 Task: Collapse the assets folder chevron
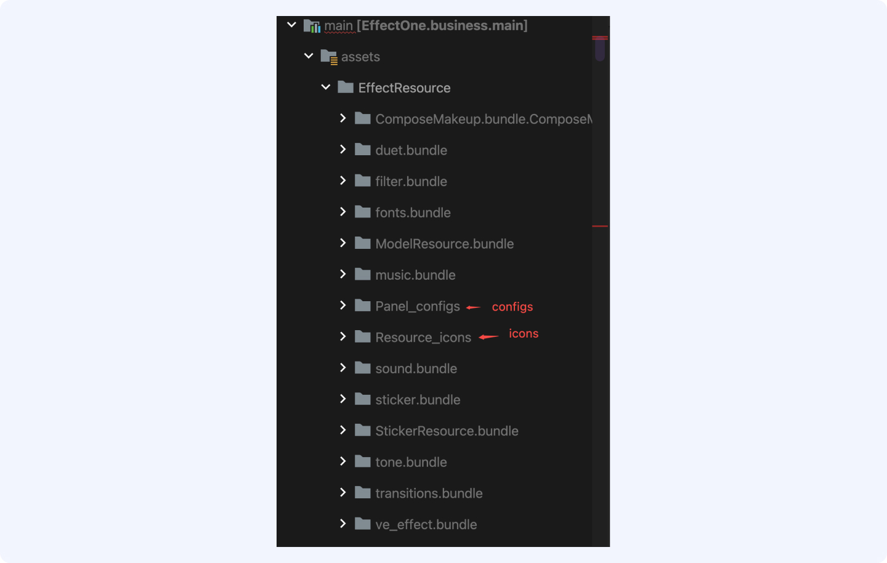coord(309,56)
